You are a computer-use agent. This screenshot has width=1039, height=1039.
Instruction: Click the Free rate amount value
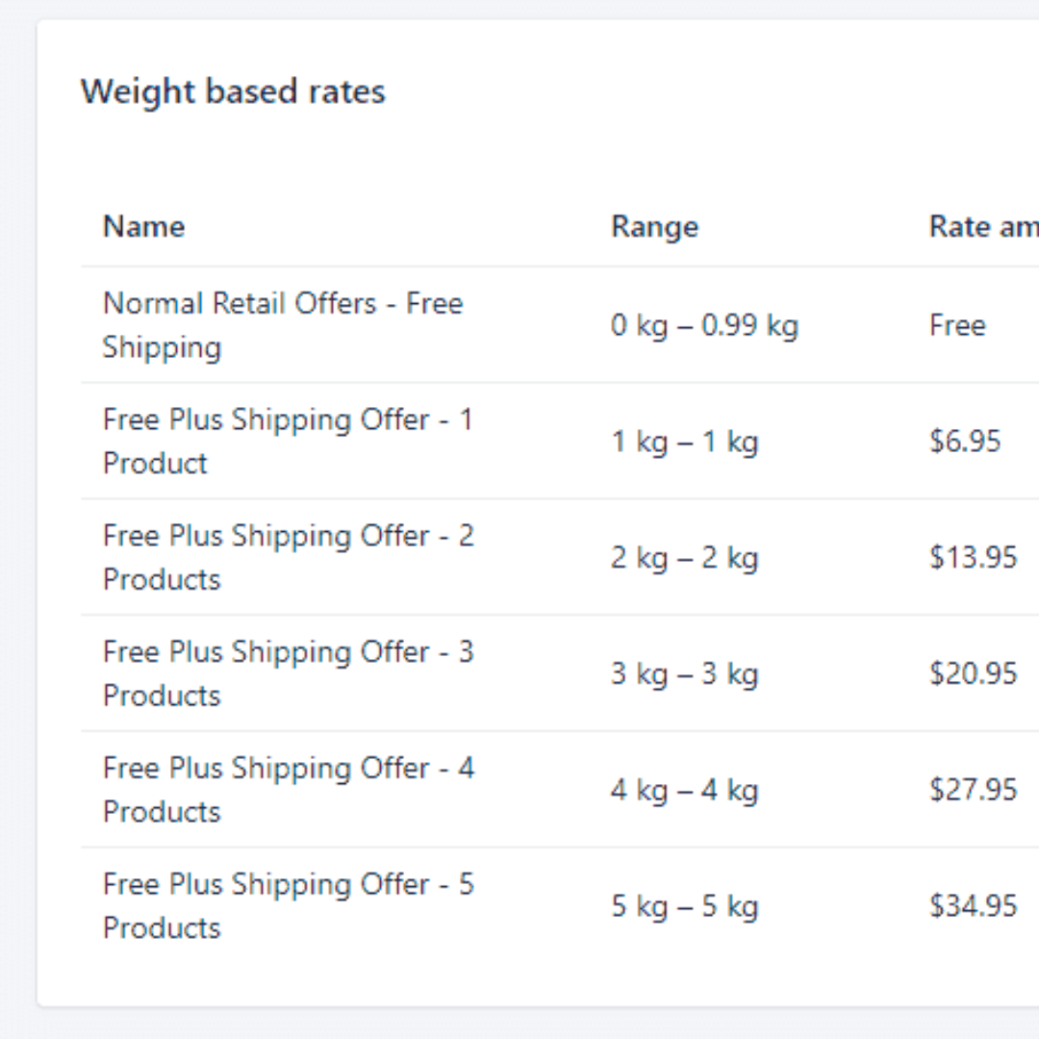[x=957, y=325]
